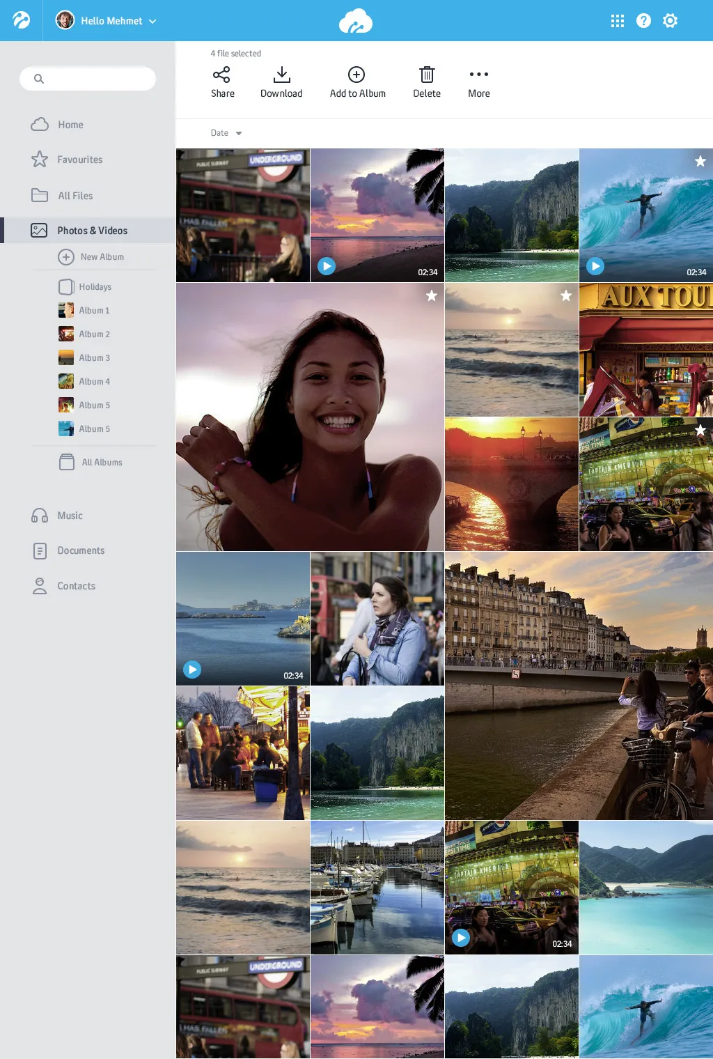The image size is (713, 1059).
Task: Open the More options menu
Action: pyautogui.click(x=478, y=75)
